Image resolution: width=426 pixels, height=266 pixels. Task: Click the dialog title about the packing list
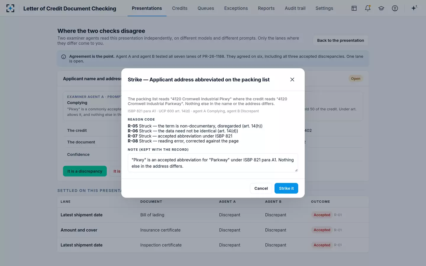click(x=199, y=80)
